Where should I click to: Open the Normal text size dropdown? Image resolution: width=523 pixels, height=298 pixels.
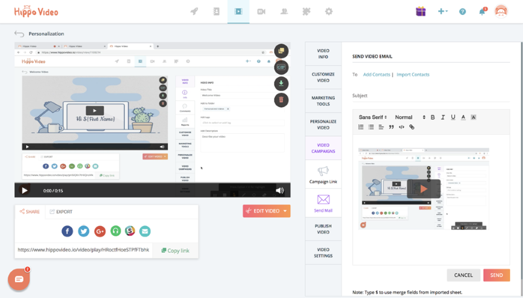(x=410, y=118)
